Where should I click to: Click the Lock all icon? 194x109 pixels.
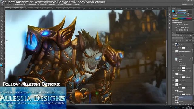[183, 41]
